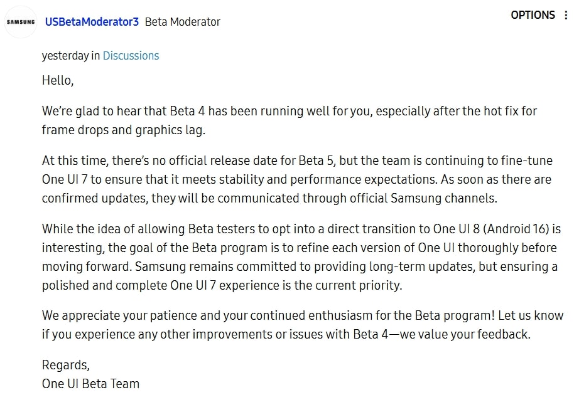Click the 'frame drops and graphics lag' line
Screen dimensions: 579x395
pyautogui.click(x=123, y=130)
